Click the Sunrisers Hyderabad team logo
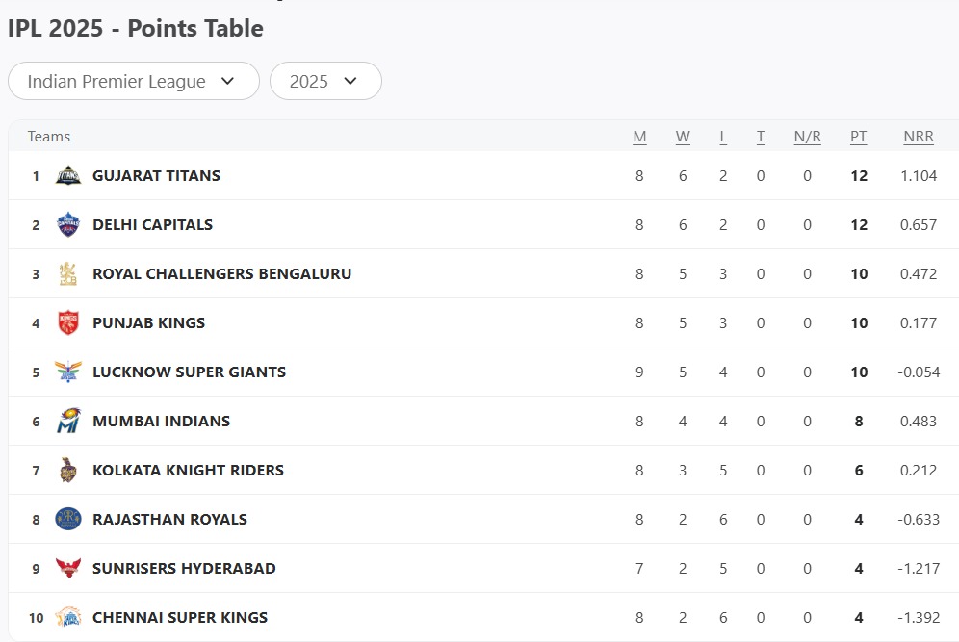 [68, 568]
